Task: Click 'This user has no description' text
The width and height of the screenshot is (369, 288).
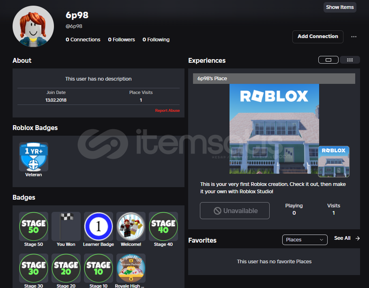Action: (x=99, y=79)
